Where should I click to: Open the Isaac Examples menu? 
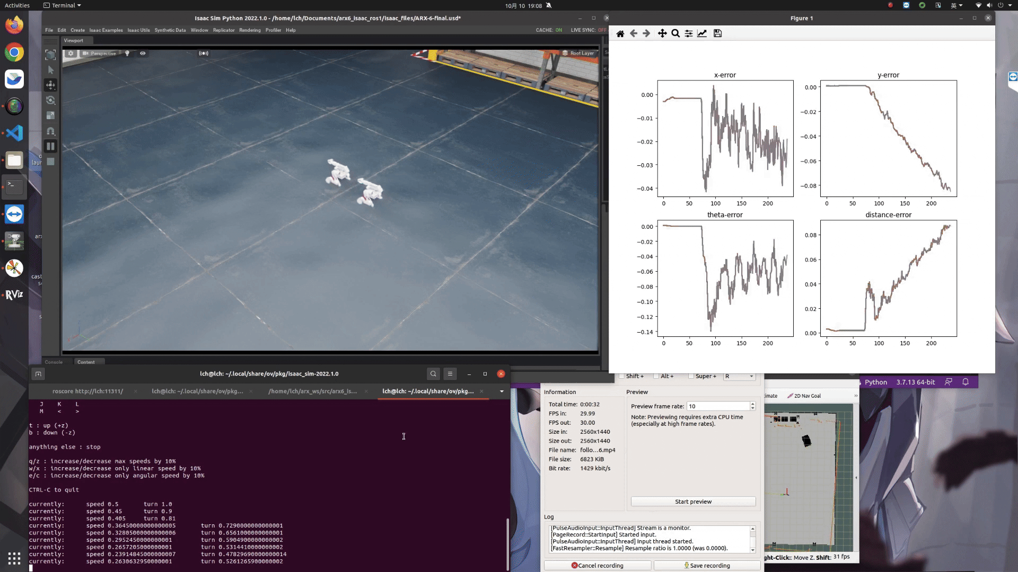pos(106,30)
